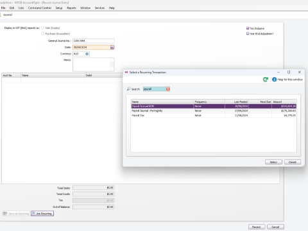This screenshot has width=308, height=231.
Task: Select the Payroll Tax row
Action: (x=214, y=116)
